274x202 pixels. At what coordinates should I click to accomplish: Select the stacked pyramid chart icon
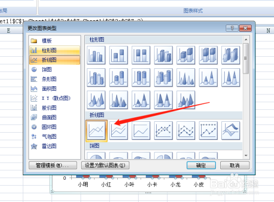click(x=141, y=100)
